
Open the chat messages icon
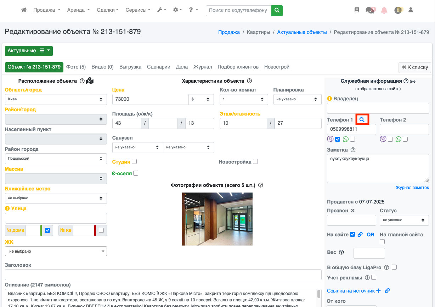[x=370, y=10]
